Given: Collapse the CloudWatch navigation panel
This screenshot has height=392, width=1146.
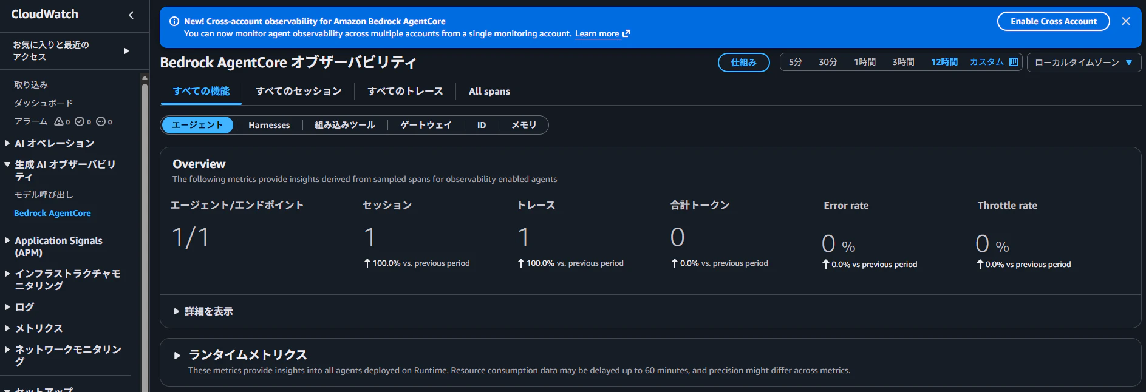Looking at the screenshot, I should tap(131, 15).
